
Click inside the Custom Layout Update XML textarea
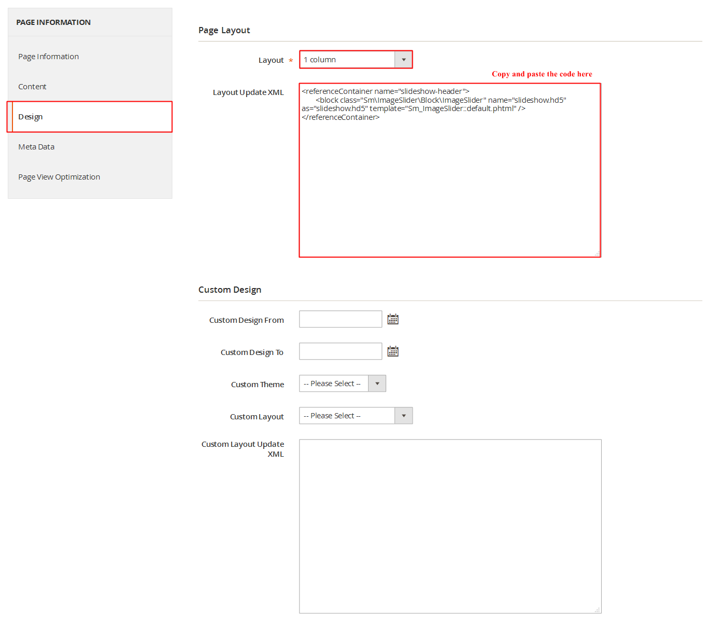click(450, 526)
